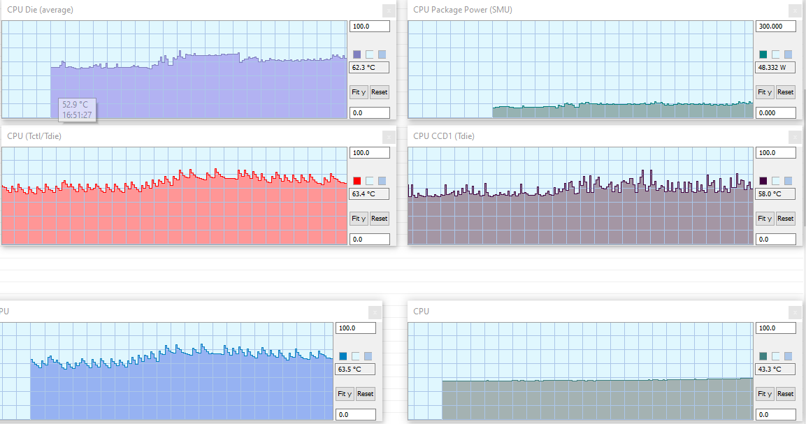The width and height of the screenshot is (806, 424).
Task: Click Fit y in the 63.5 °C blue graph
Action: point(345,394)
